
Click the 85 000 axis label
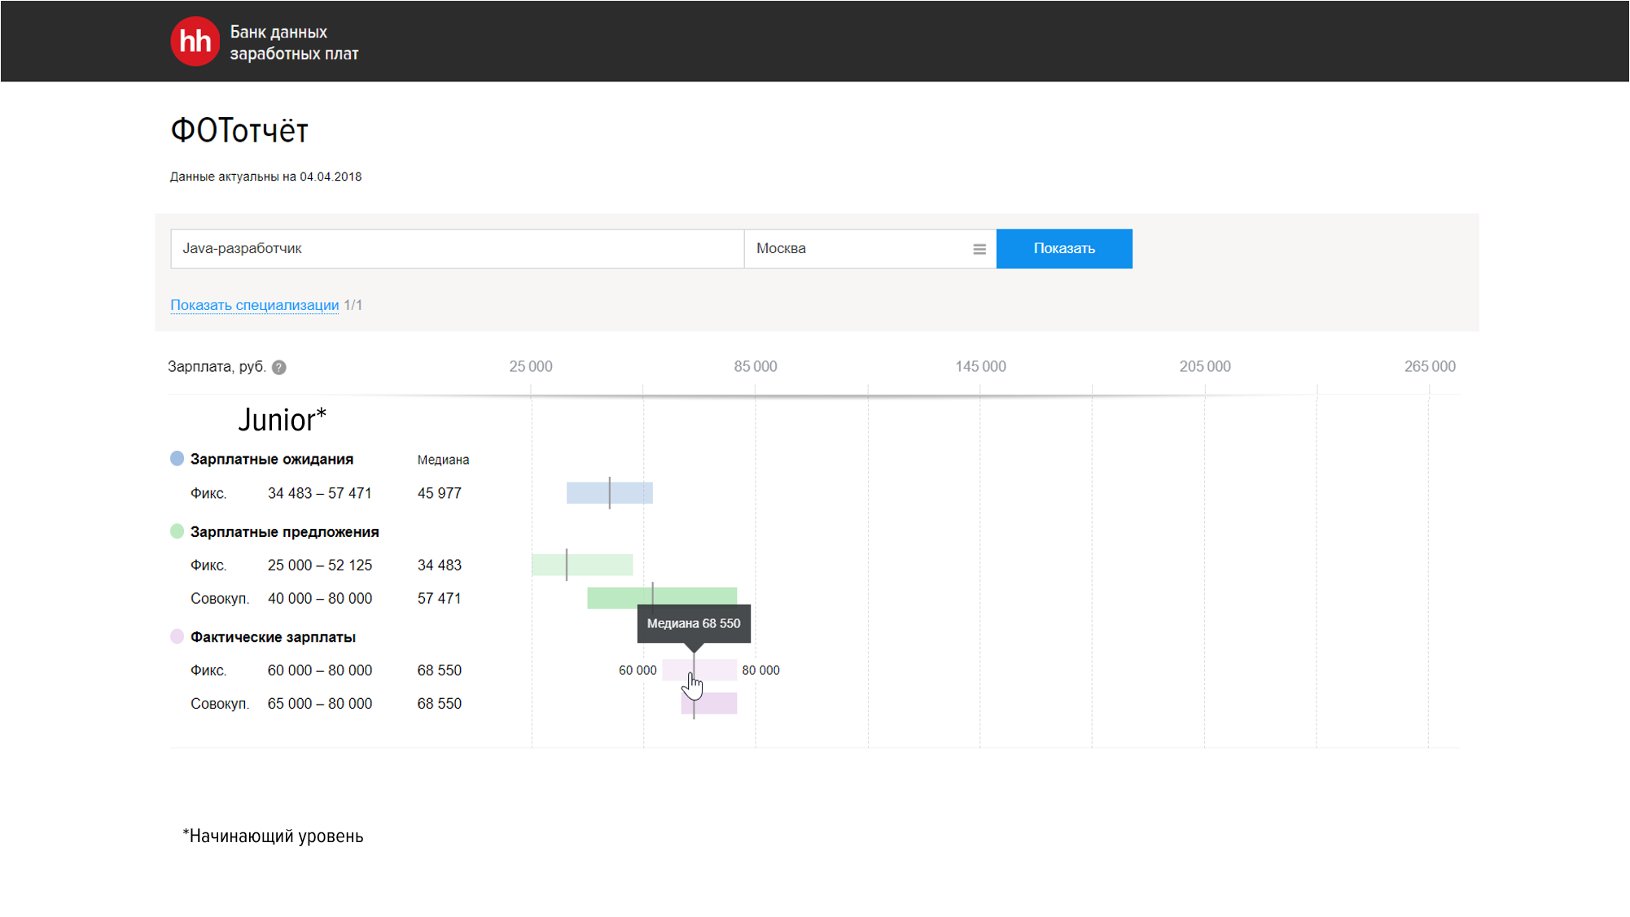click(755, 367)
